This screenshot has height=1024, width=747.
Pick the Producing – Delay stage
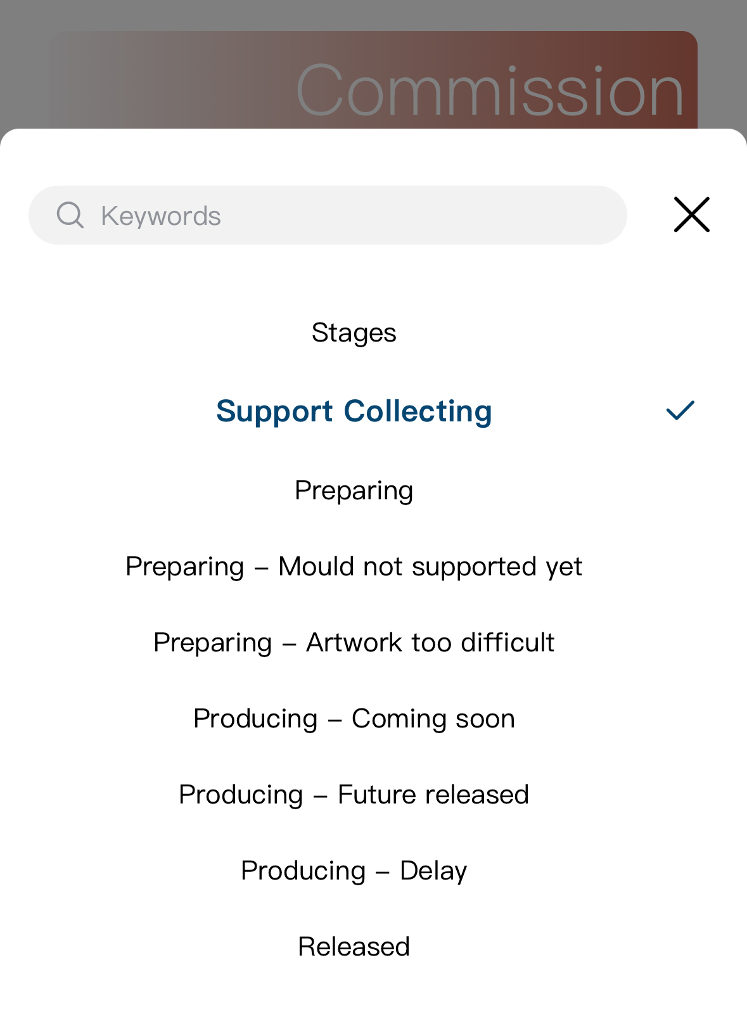354,871
